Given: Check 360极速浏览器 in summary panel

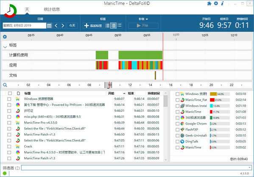Looking at the screenshot, I should (x=178, y=118).
